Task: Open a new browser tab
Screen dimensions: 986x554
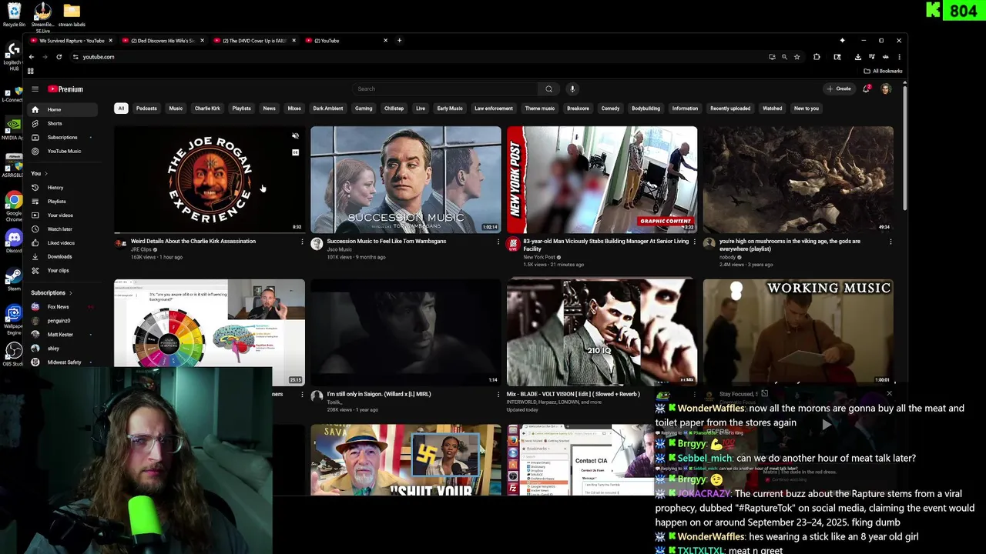Action: pos(399,40)
